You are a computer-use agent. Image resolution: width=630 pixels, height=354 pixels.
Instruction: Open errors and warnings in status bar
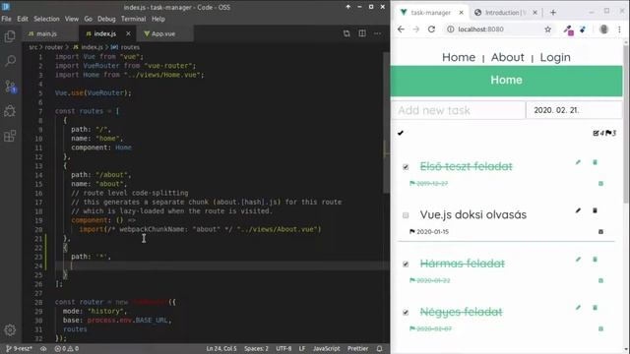pyautogui.click(x=66, y=349)
